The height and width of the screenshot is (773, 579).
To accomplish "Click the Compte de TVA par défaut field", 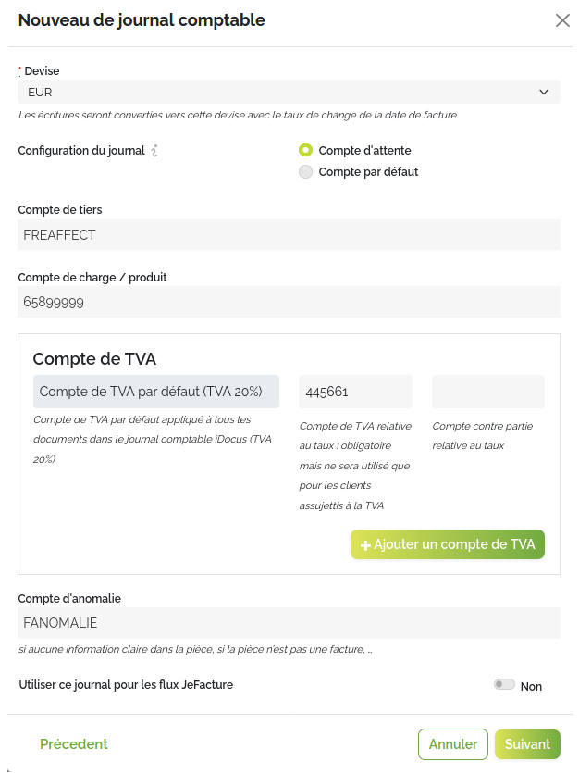I will (x=156, y=392).
